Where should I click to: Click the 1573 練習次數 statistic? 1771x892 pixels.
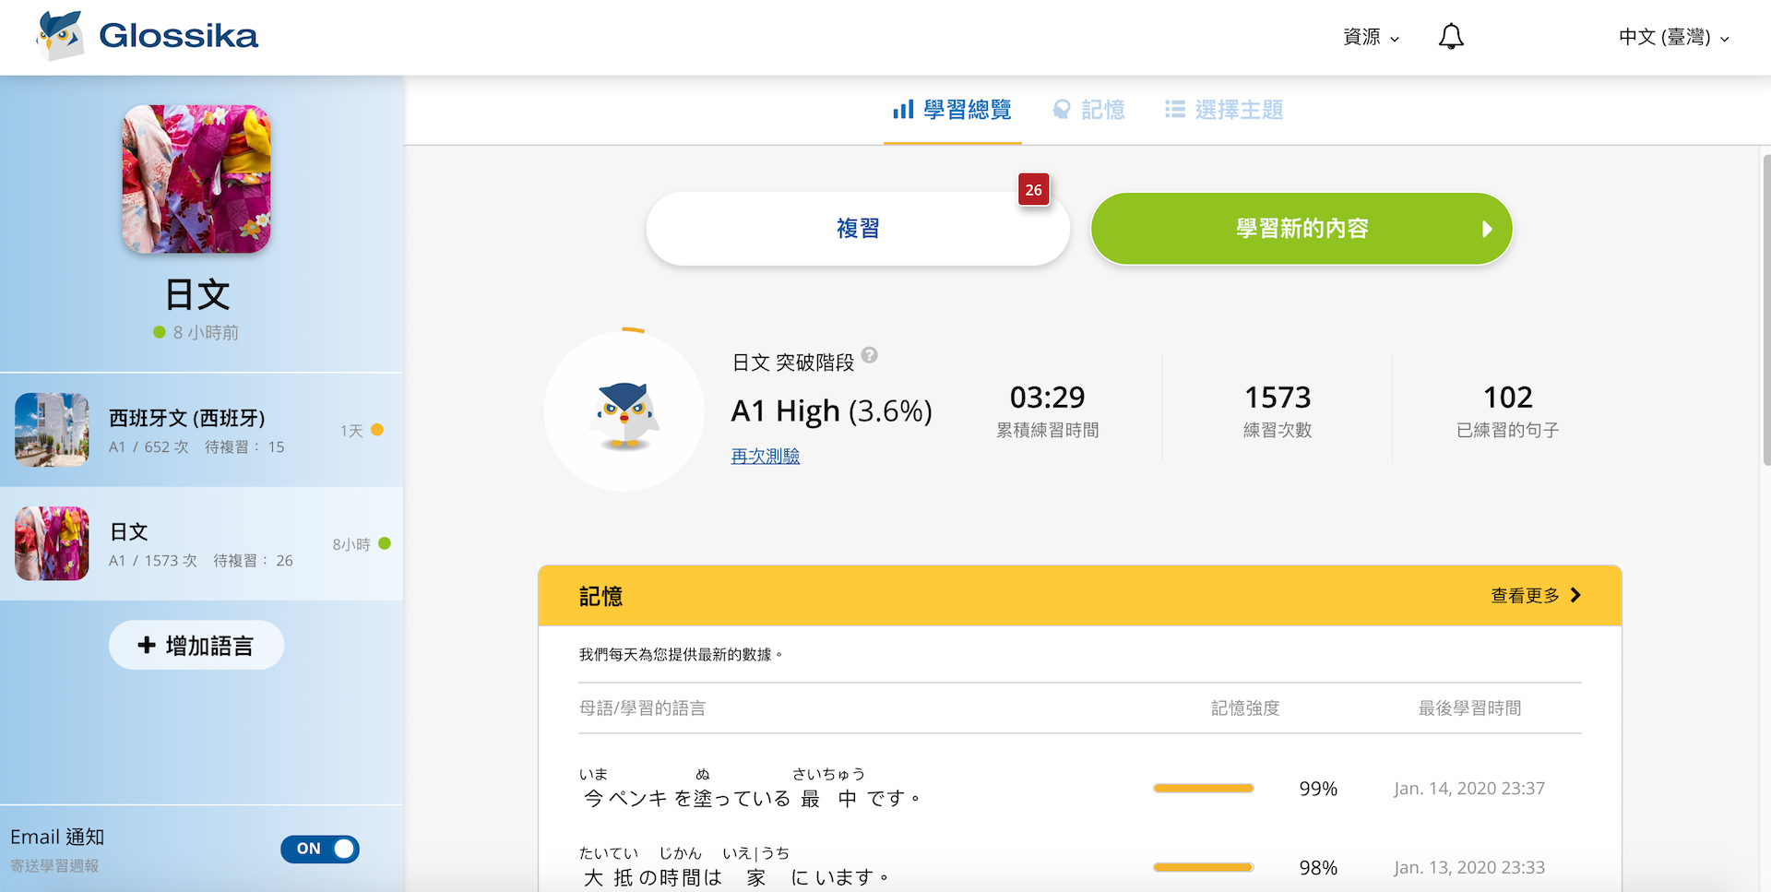coord(1278,410)
